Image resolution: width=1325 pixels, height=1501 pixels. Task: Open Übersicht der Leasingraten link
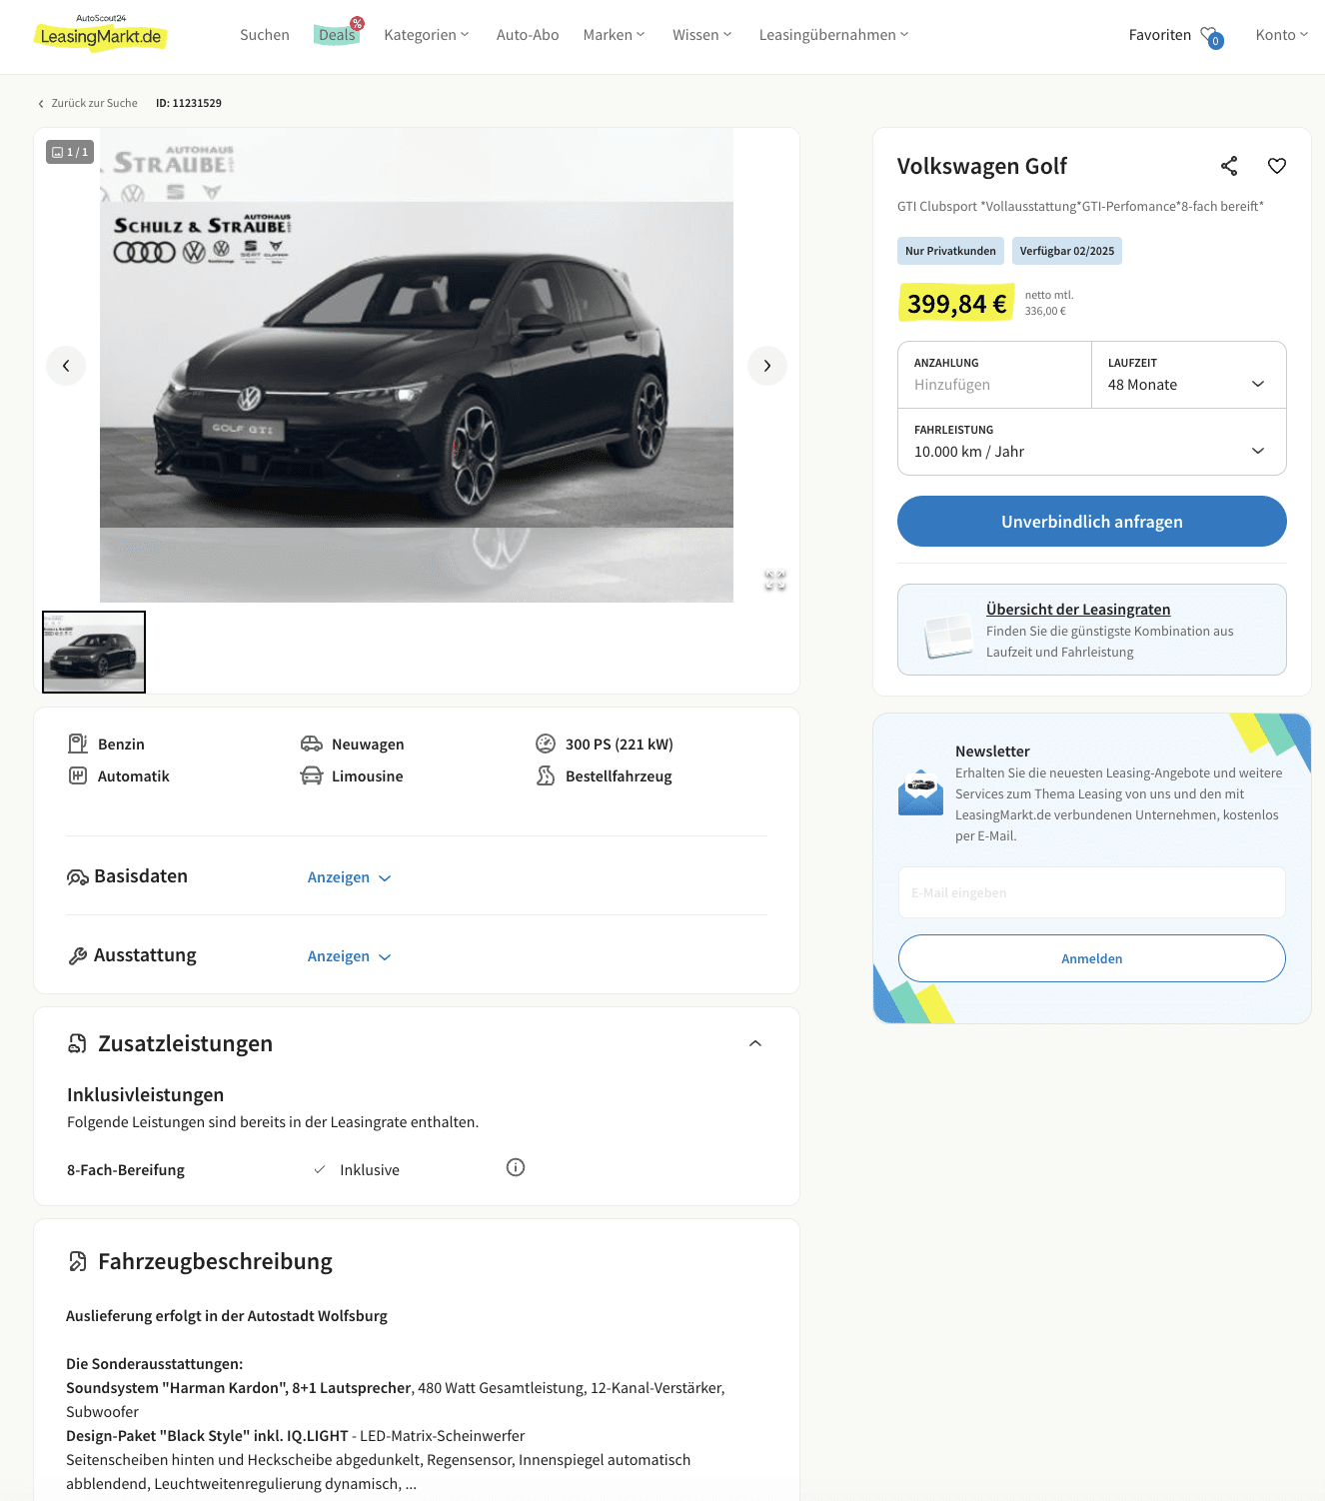(1078, 610)
